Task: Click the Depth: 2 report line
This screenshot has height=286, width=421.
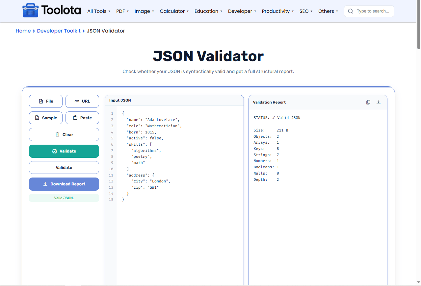Action: click(x=266, y=179)
